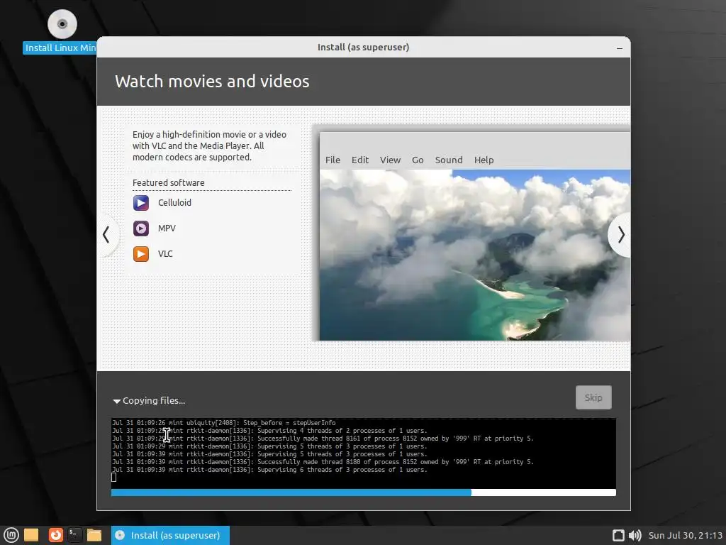Open Files manager from the taskbar

[x=94, y=535]
